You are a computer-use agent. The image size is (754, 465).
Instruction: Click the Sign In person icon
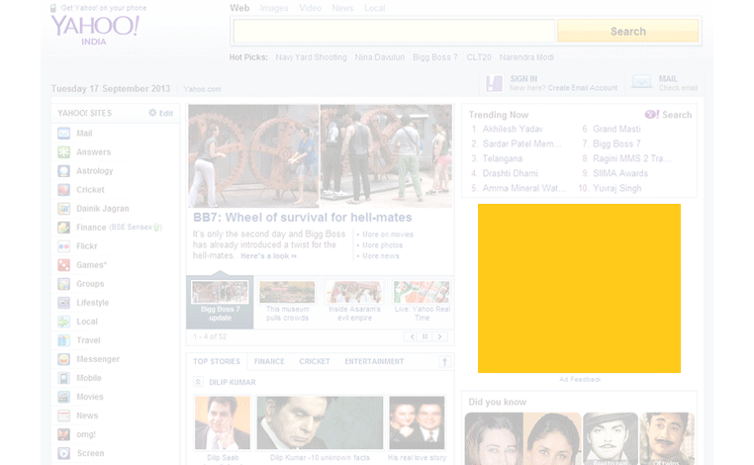(x=494, y=83)
